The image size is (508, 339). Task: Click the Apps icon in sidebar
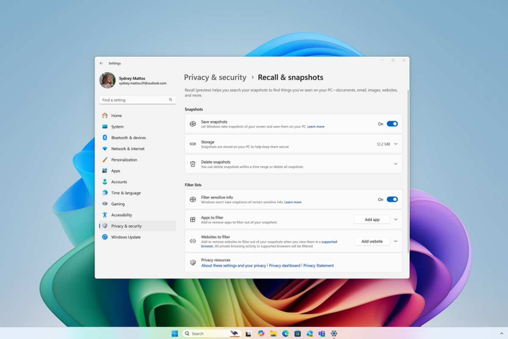point(105,171)
